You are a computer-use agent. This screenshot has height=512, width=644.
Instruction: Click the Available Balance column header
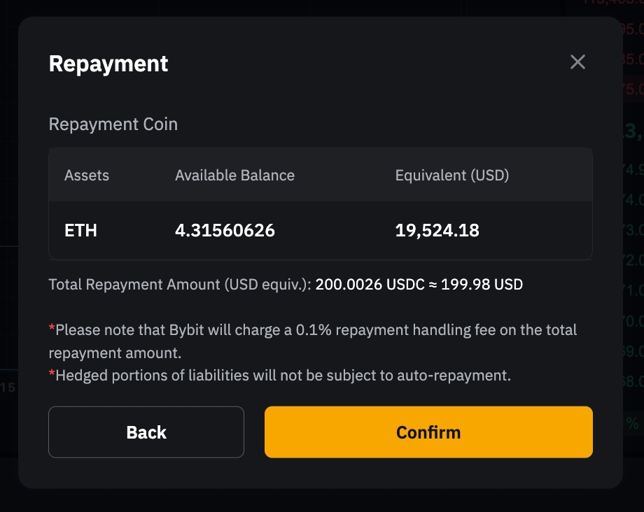[234, 175]
